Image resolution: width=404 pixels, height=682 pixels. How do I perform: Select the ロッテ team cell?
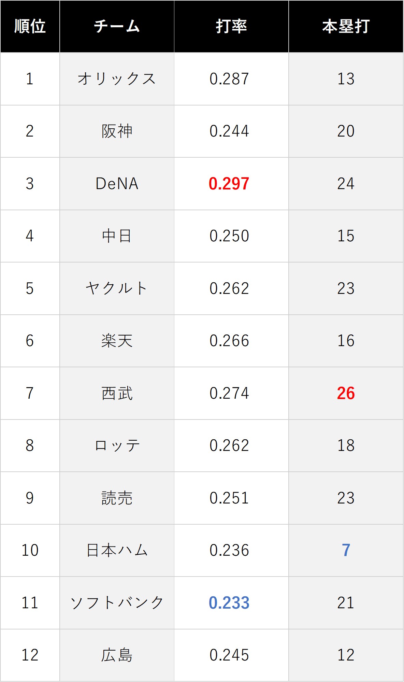click(117, 445)
